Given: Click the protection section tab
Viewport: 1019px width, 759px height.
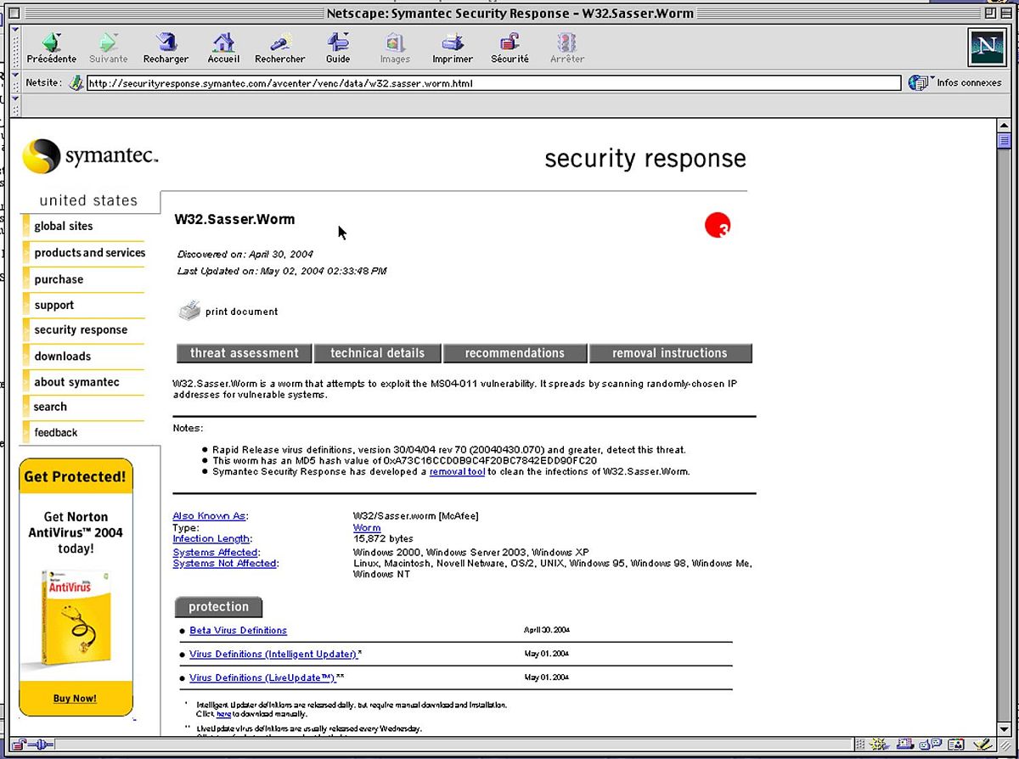Looking at the screenshot, I should click(218, 607).
